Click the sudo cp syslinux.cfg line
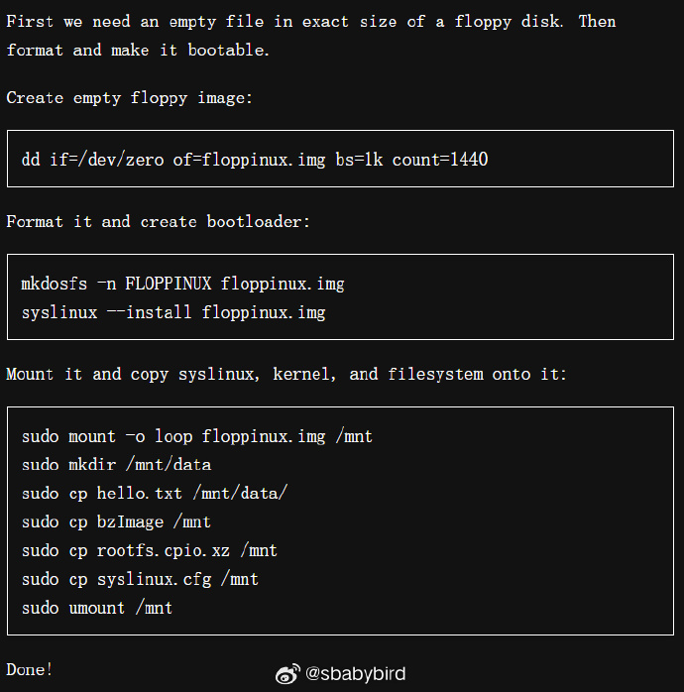684x692 pixels. click(x=140, y=579)
